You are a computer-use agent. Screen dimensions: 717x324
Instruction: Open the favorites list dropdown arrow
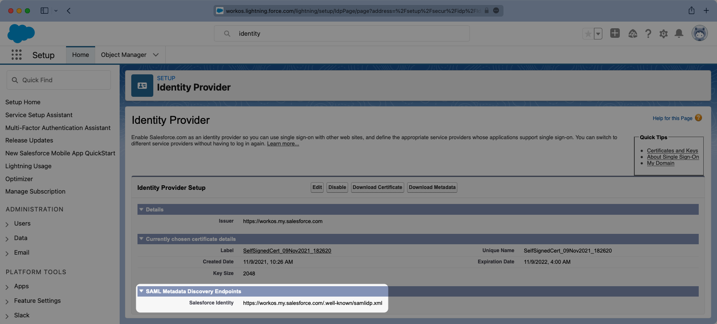598,34
